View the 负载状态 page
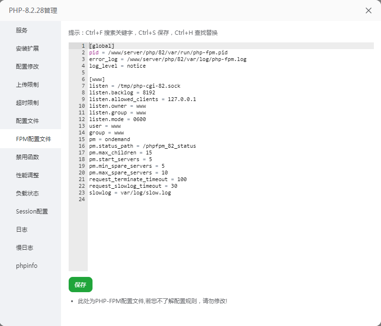 pos(27,194)
